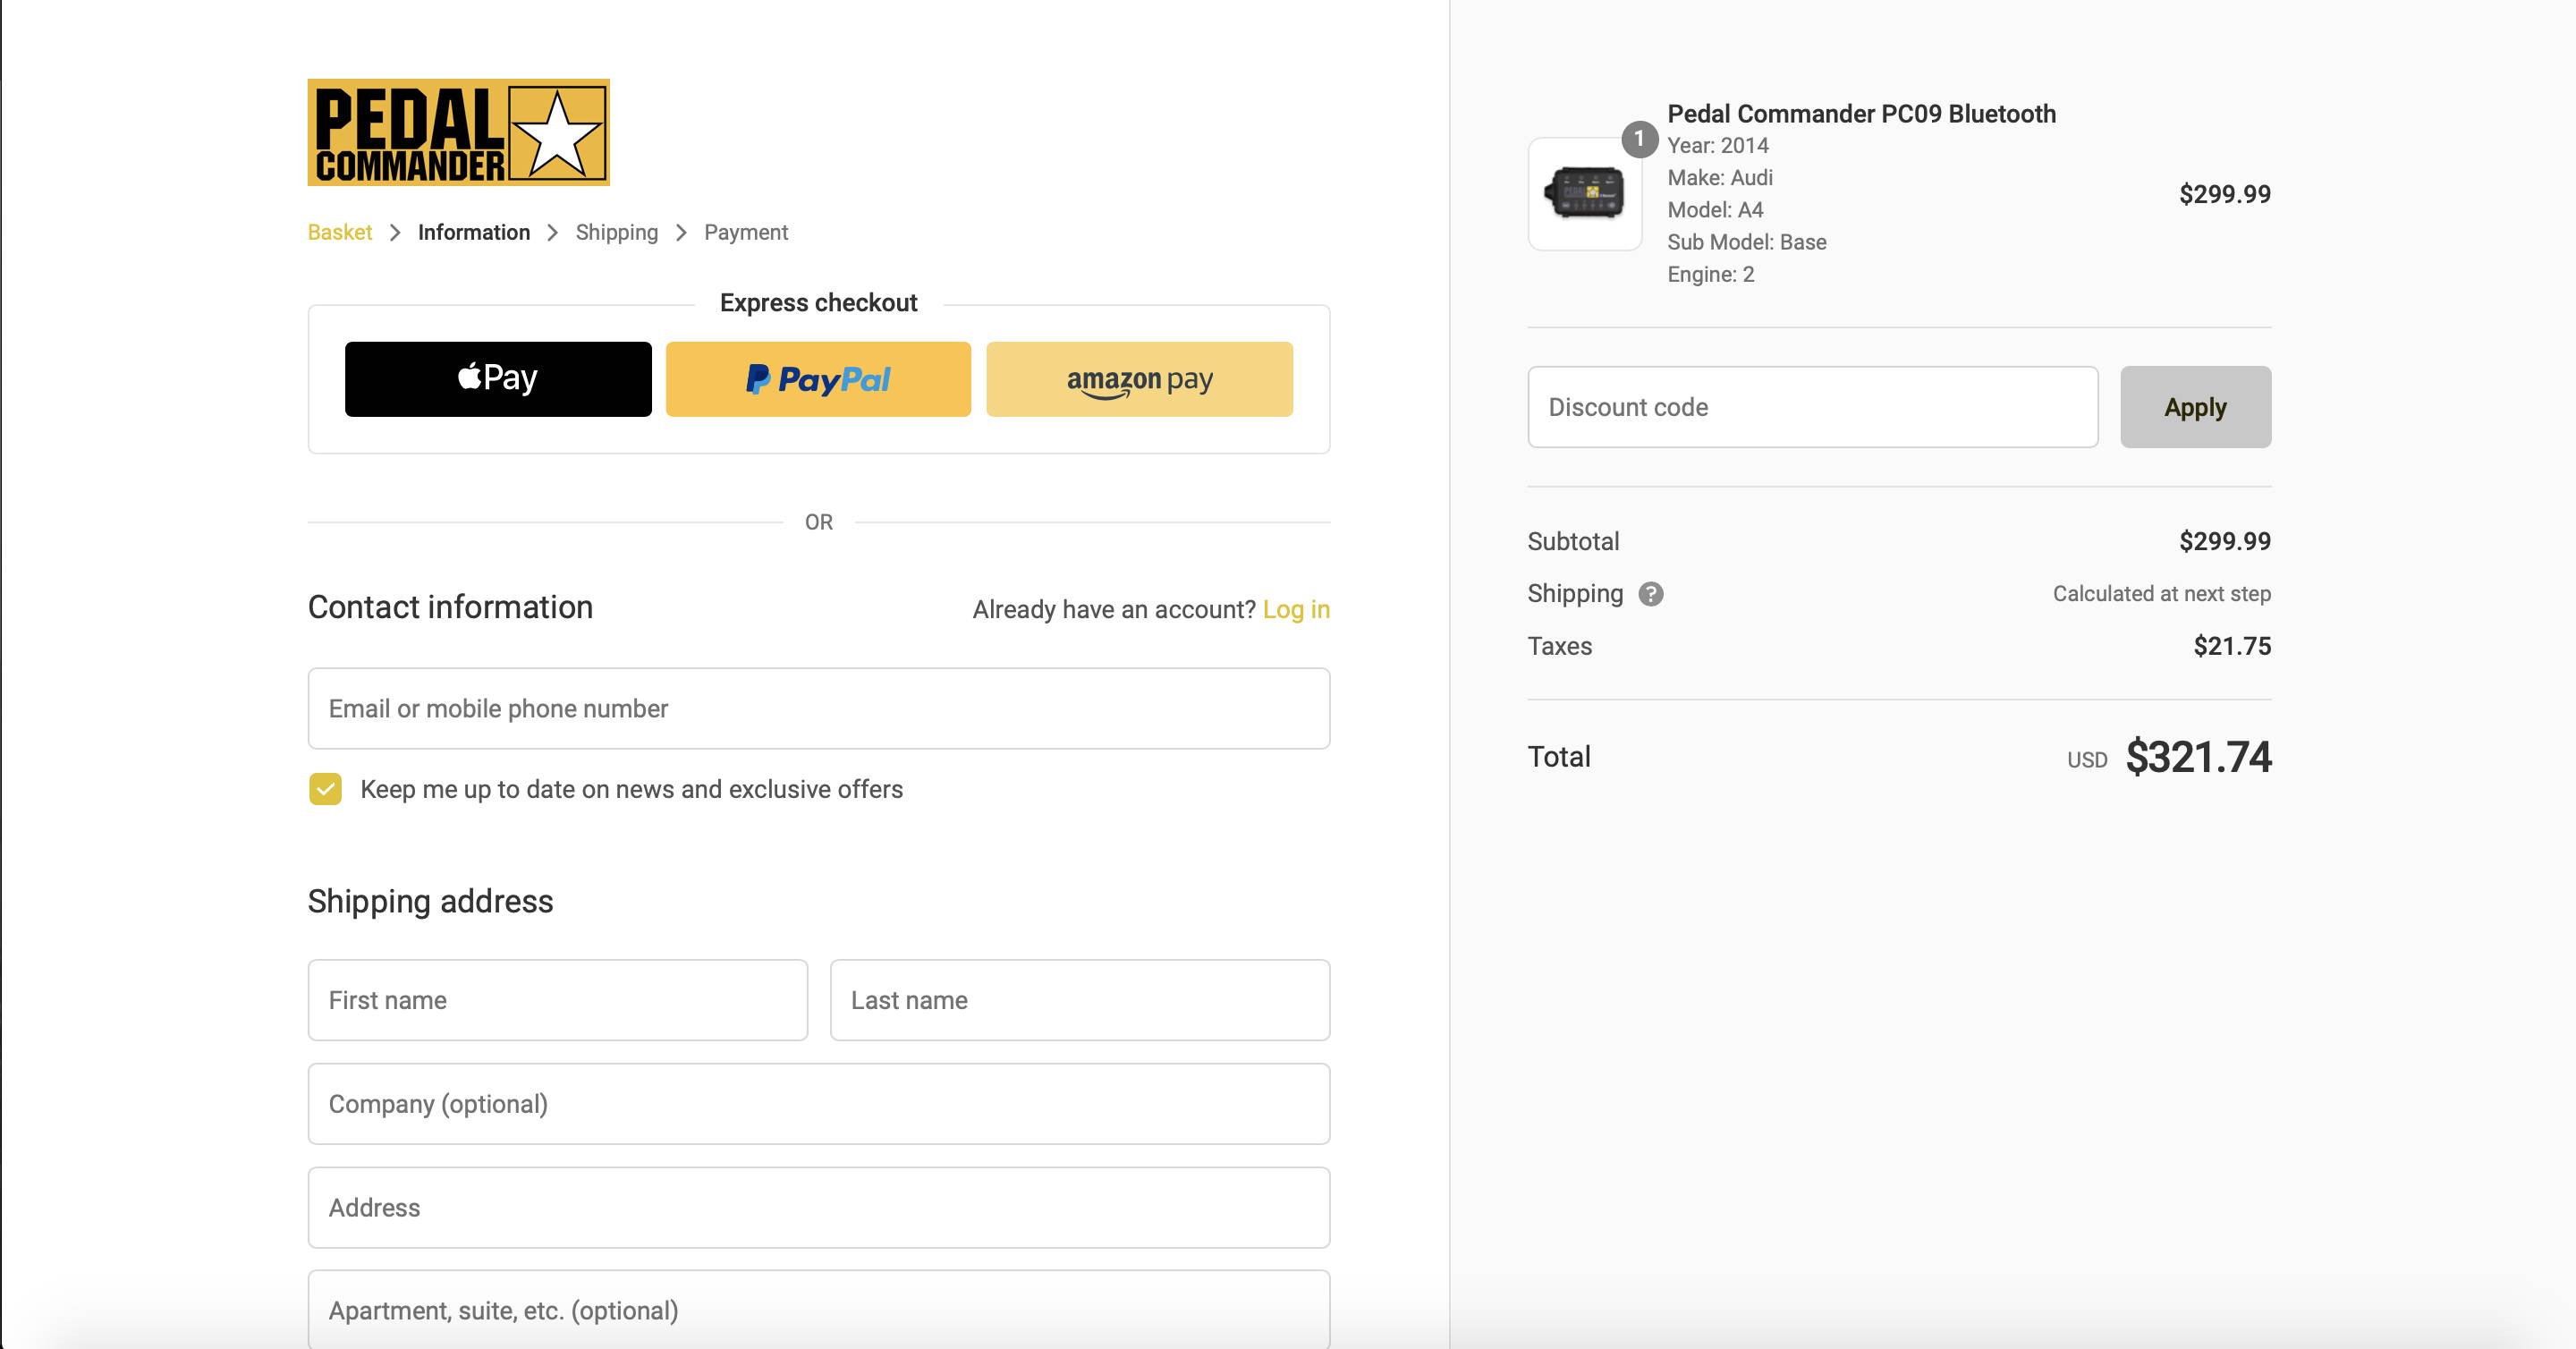Focus the Discount code field
This screenshot has width=2576, height=1349.
point(1813,407)
